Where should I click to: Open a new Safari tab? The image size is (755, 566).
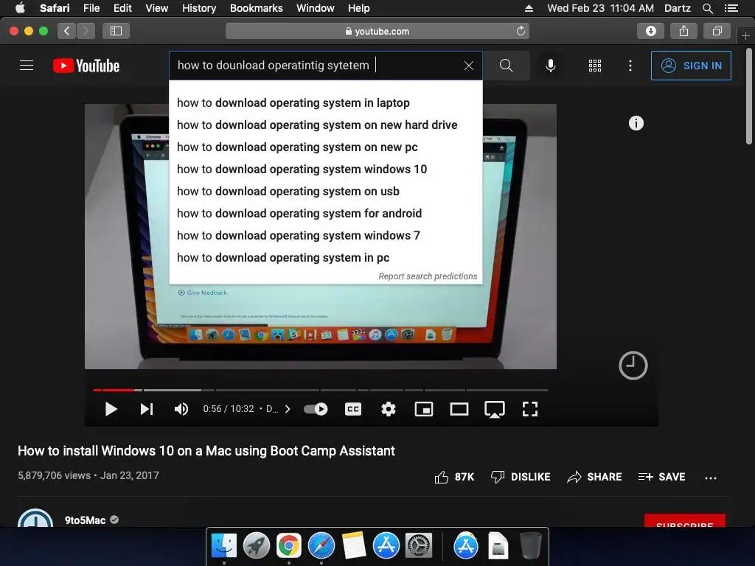[x=745, y=35]
